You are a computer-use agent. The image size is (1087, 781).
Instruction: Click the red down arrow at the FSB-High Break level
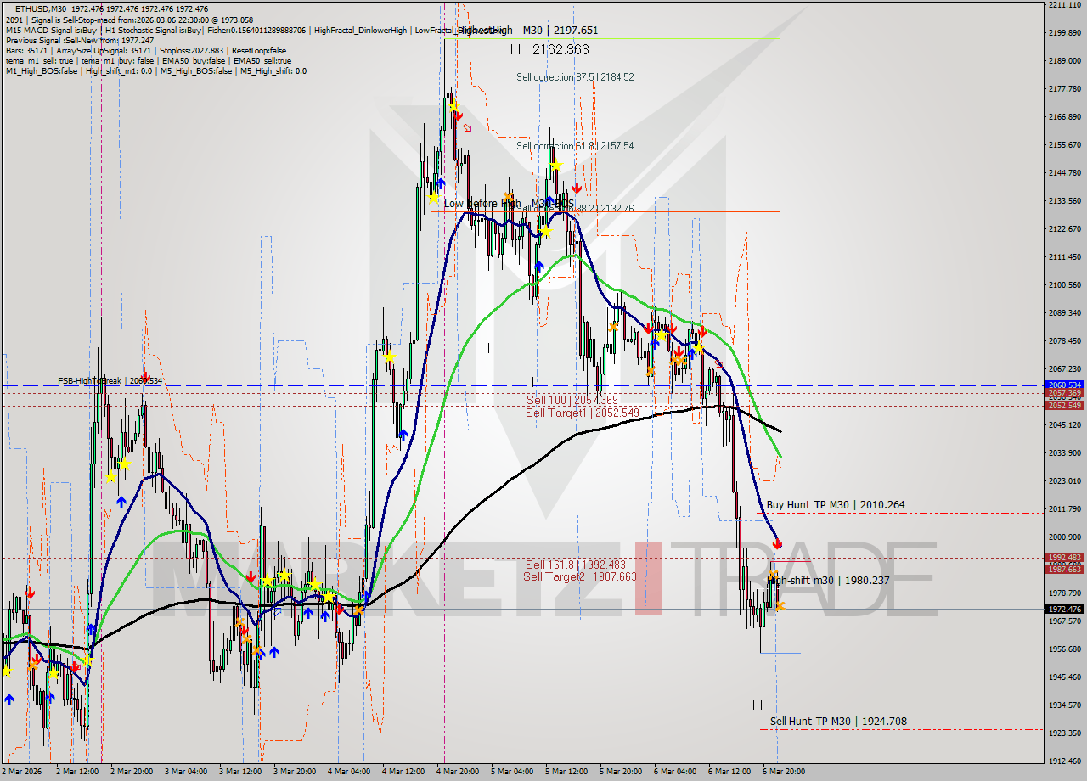145,376
